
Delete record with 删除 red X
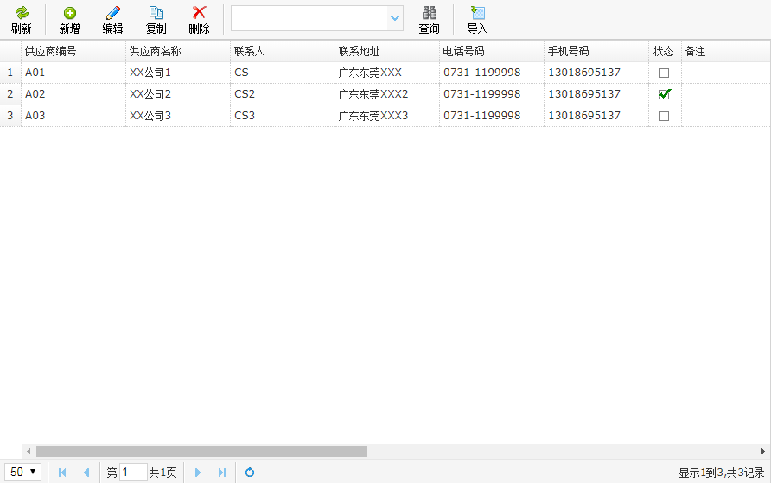[x=199, y=20]
